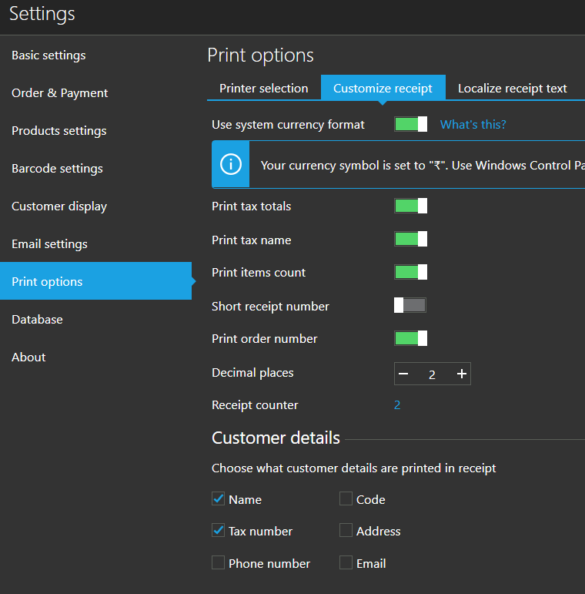Click the info icon in currency notice
The width and height of the screenshot is (585, 594).
tap(230, 165)
